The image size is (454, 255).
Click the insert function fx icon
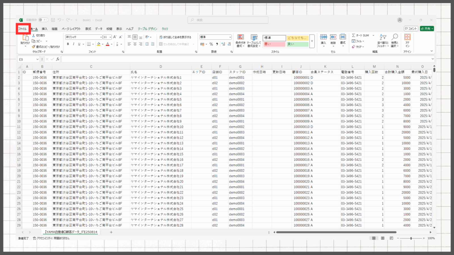pos(58,59)
